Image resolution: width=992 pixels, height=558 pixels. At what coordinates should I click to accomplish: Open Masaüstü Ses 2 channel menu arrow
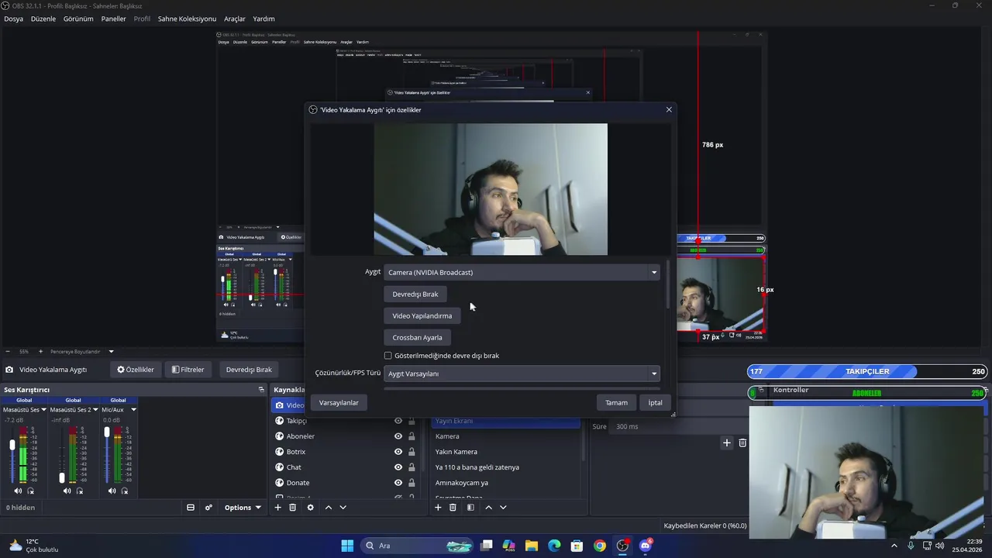coord(95,410)
